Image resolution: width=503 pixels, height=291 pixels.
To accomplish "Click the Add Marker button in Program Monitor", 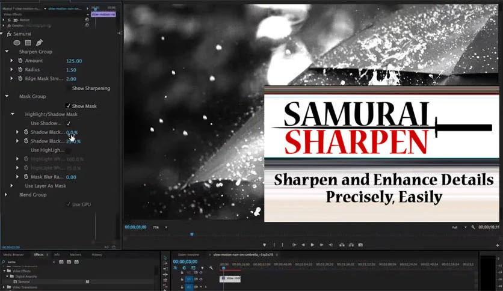I will [264, 245].
